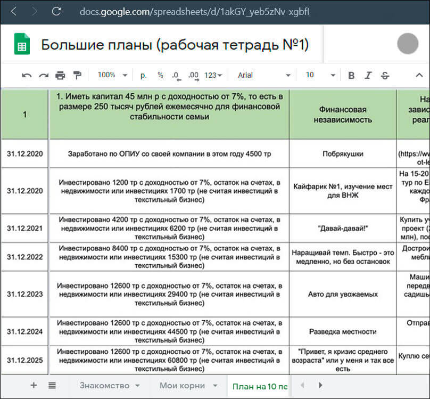The width and height of the screenshot is (430, 399).
Task: Select the Авто для уважаемых cell
Action: [343, 294]
